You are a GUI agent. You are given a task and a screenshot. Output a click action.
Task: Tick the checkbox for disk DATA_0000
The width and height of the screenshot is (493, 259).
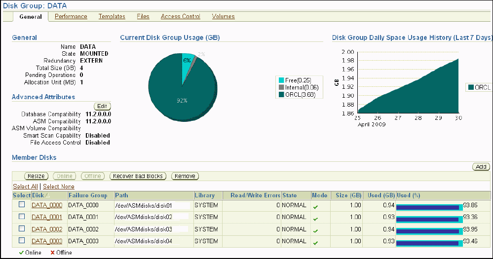pos(21,204)
